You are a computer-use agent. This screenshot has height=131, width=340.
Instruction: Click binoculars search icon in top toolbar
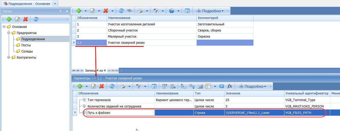point(129,11)
